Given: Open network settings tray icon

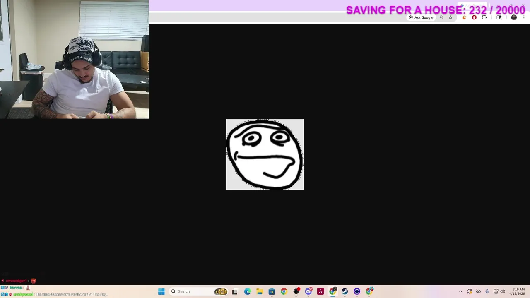Looking at the screenshot, I should tap(496, 291).
